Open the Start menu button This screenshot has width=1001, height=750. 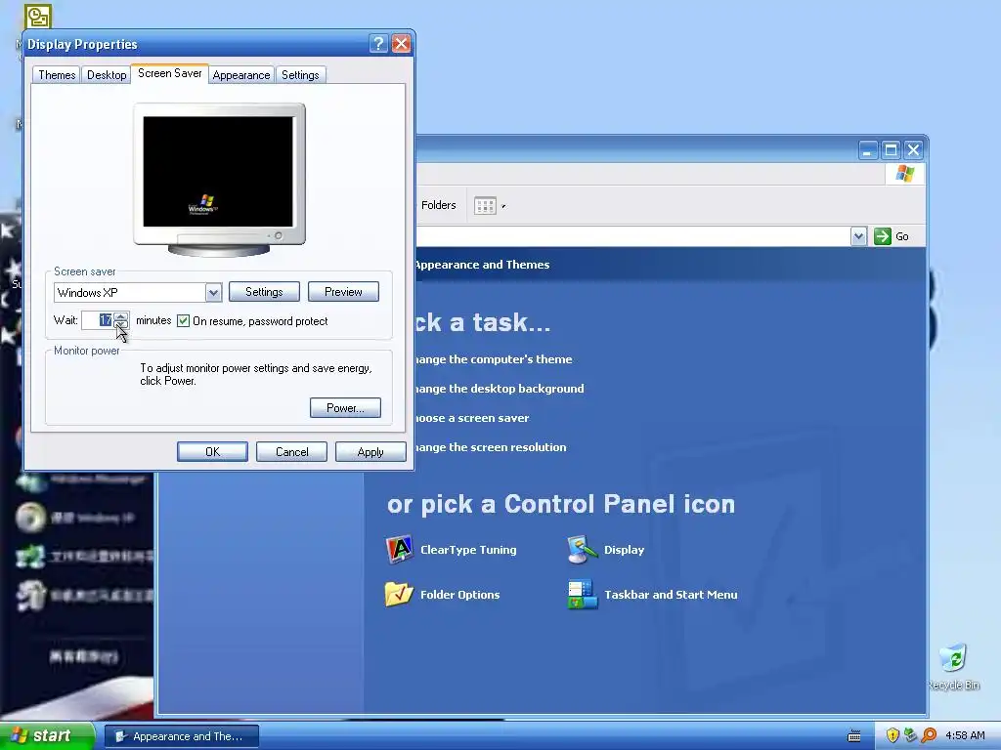[46, 736]
